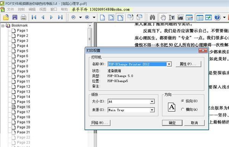Select Page 1 bookmark
Image resolution: width=229 pixels, height=147 pixels.
(x=22, y=30)
